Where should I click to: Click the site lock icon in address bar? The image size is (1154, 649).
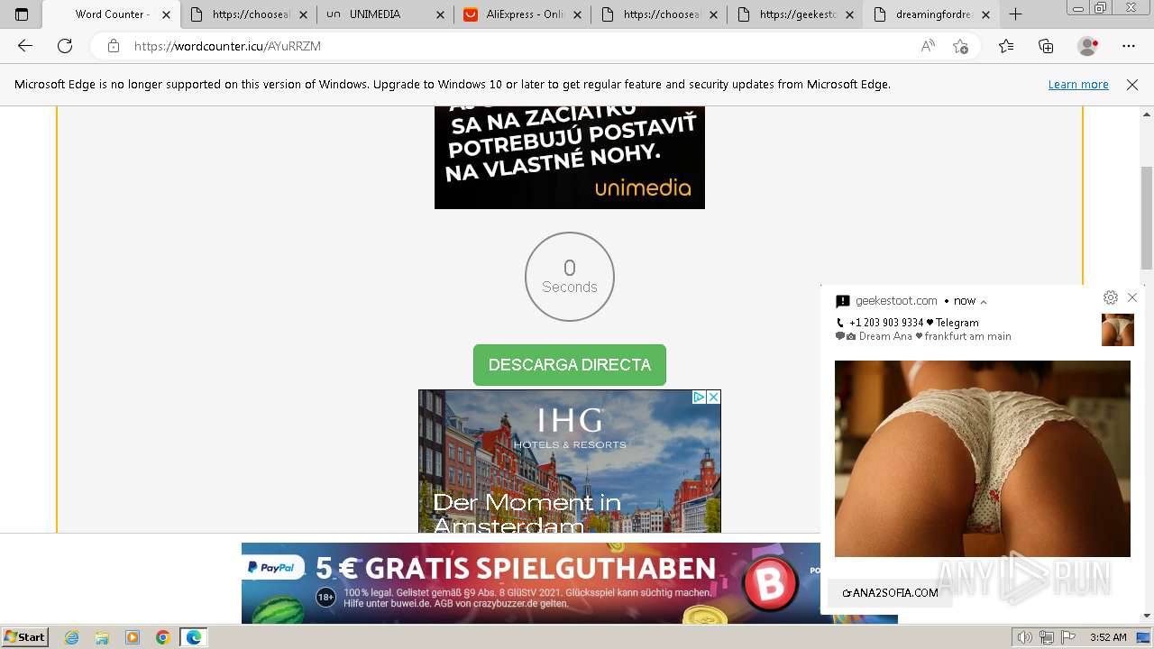(x=114, y=46)
